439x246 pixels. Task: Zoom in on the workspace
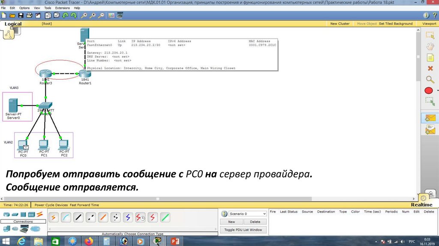(84, 15)
